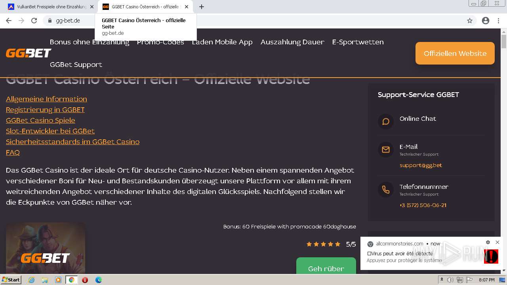Click the GGBET casino game thumbnail

tap(46, 248)
